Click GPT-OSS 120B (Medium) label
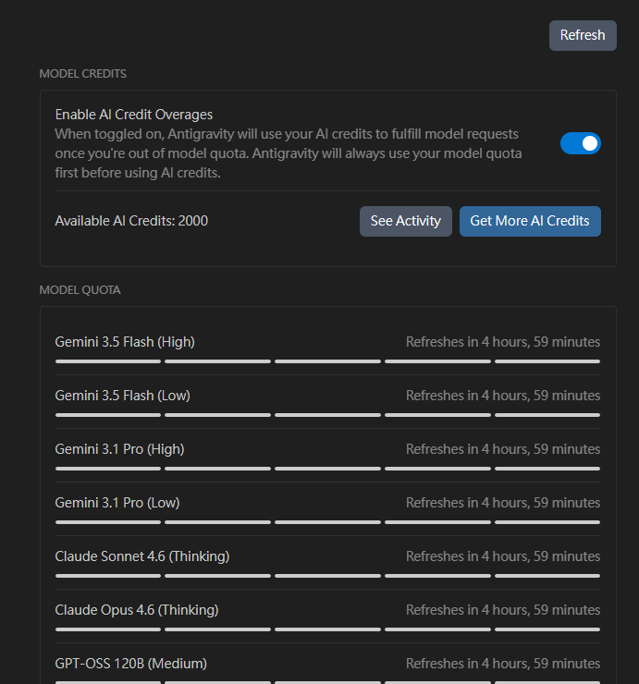Image resolution: width=639 pixels, height=684 pixels. point(131,664)
